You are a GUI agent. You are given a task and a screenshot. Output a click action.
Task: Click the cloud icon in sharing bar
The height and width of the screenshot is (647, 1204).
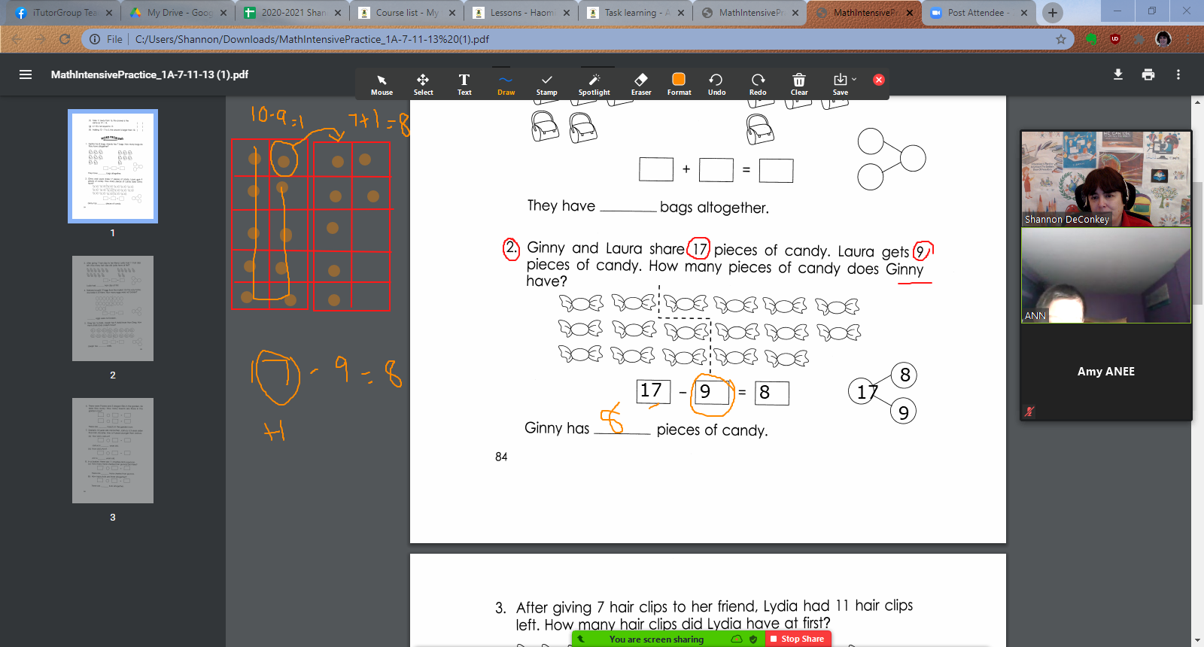[x=737, y=639]
